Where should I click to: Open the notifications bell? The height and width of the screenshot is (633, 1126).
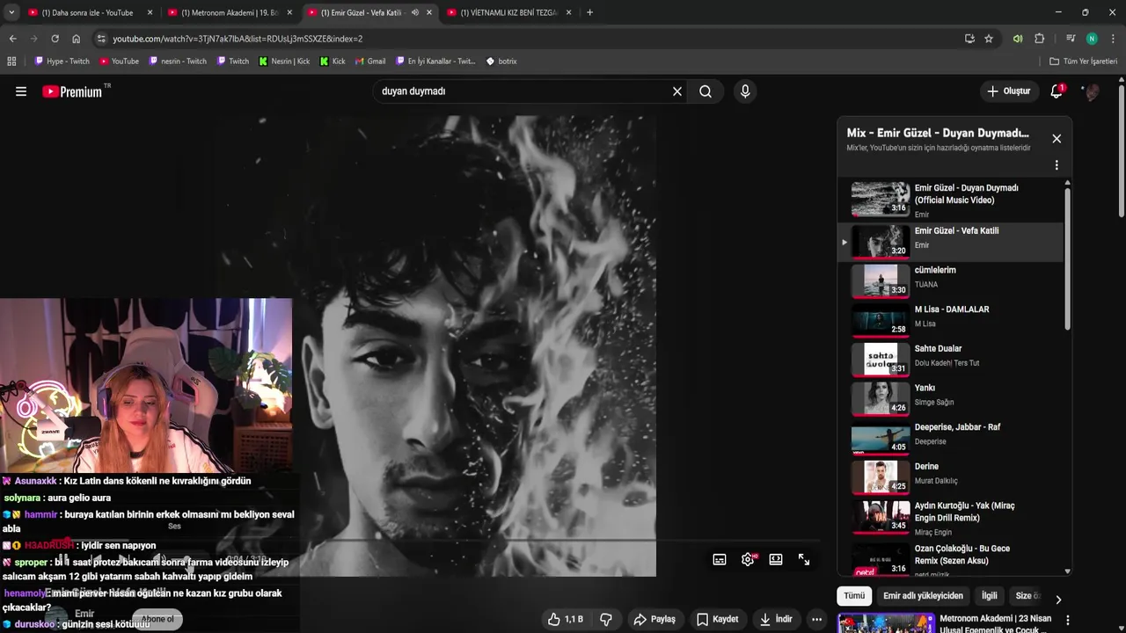coord(1057,91)
